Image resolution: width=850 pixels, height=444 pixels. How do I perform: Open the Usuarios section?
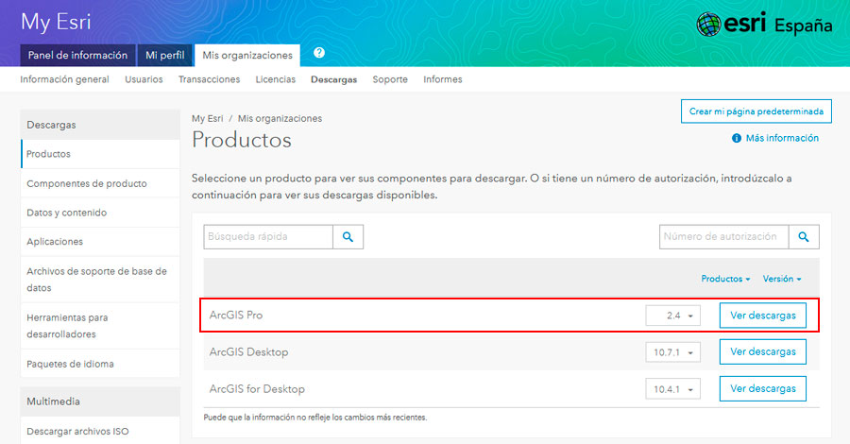click(x=144, y=79)
